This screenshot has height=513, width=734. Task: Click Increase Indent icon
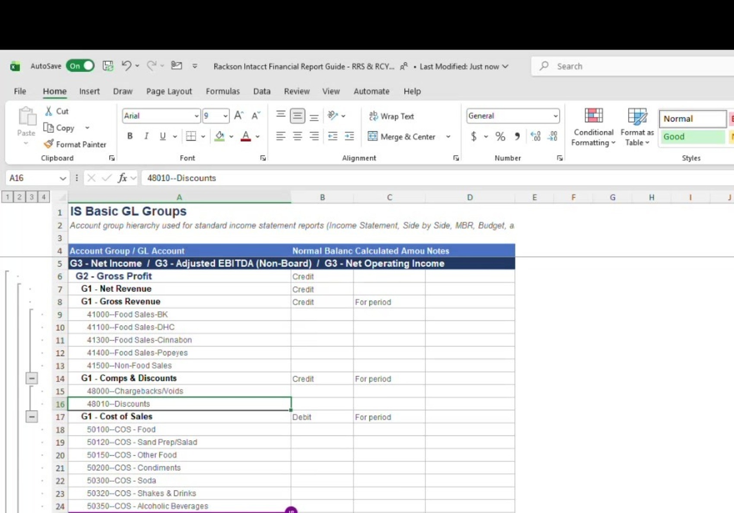[x=349, y=136]
